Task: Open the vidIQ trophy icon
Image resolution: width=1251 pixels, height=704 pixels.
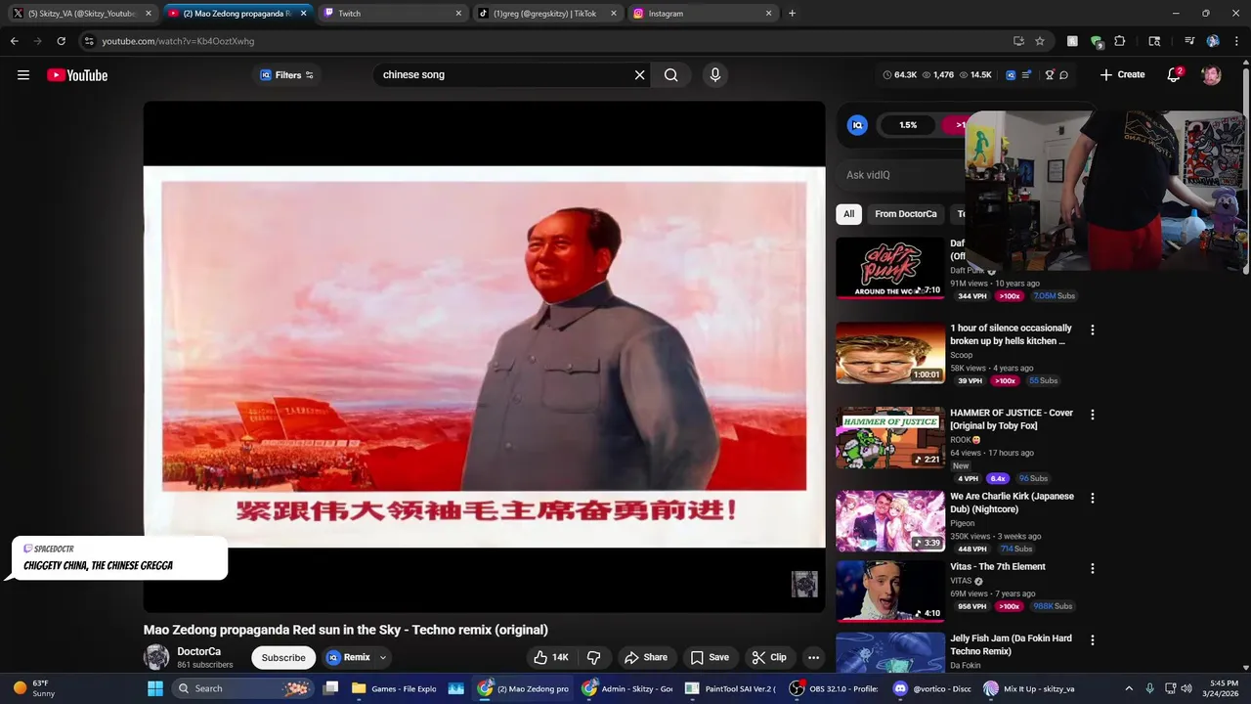Action: click(1050, 75)
